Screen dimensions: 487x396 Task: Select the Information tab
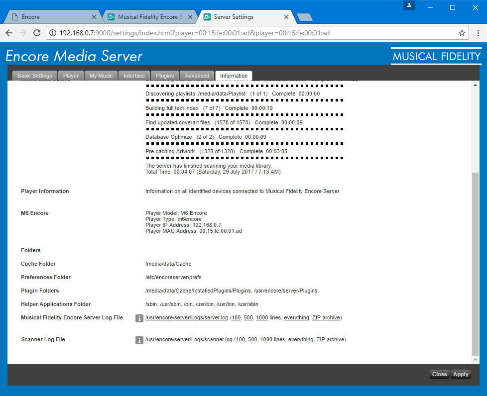(234, 76)
